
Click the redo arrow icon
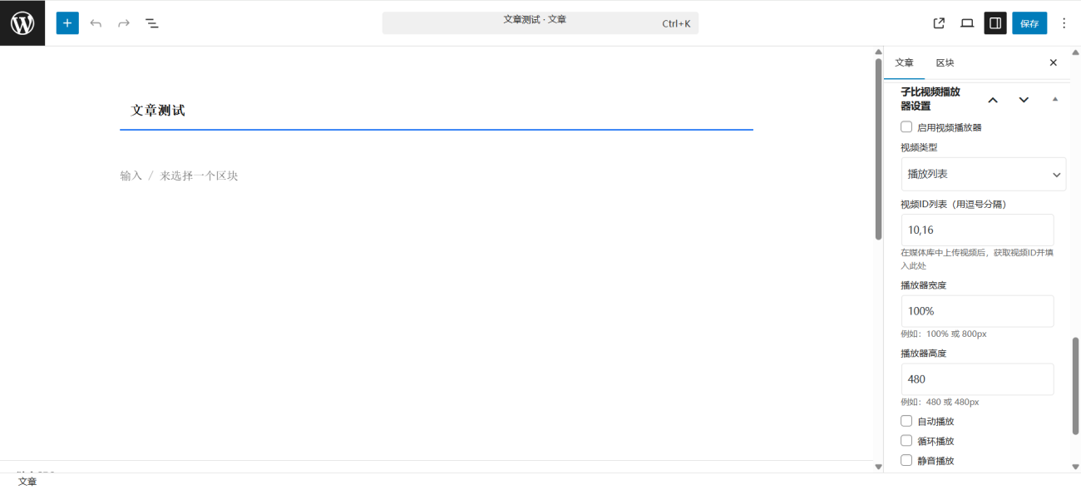pyautogui.click(x=124, y=23)
